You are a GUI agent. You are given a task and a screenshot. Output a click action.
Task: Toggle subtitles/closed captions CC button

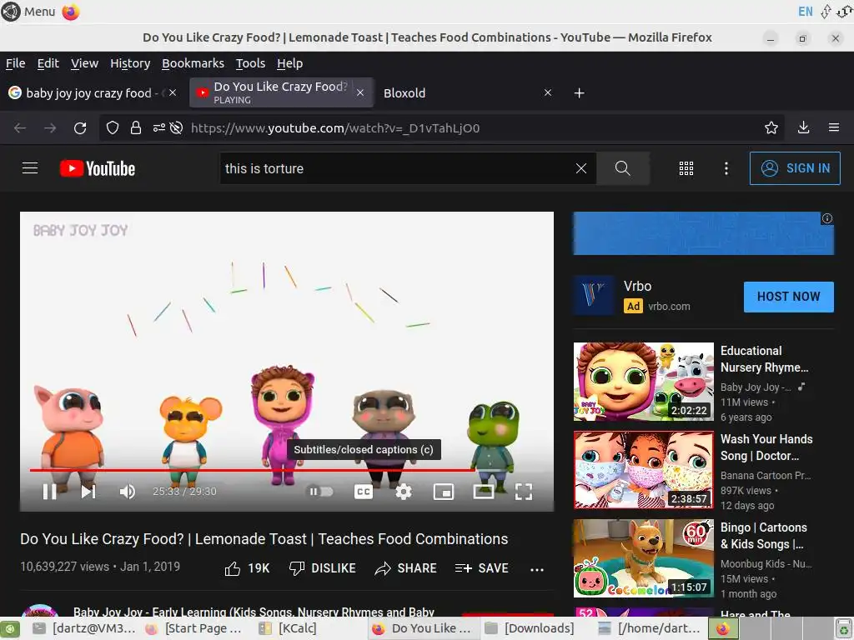[x=364, y=492]
